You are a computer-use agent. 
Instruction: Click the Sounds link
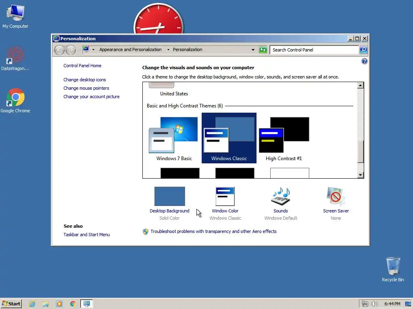tap(281, 211)
